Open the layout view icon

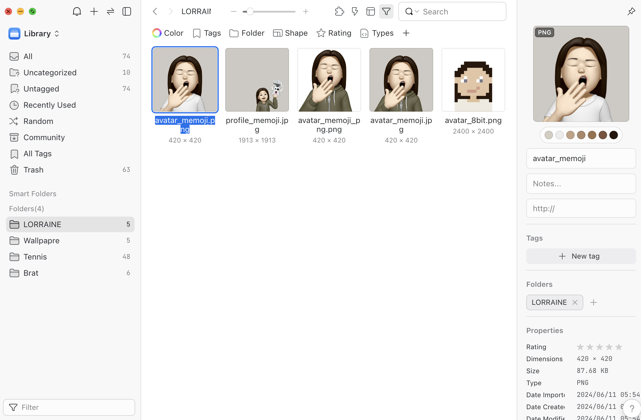[x=371, y=11]
